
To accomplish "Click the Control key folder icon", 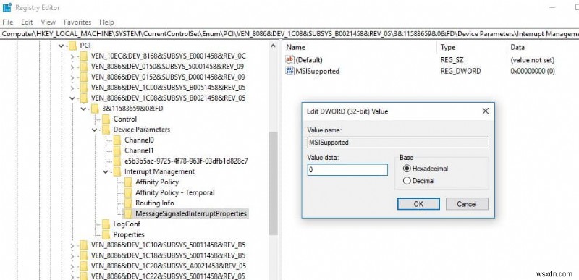I will click(106, 119).
